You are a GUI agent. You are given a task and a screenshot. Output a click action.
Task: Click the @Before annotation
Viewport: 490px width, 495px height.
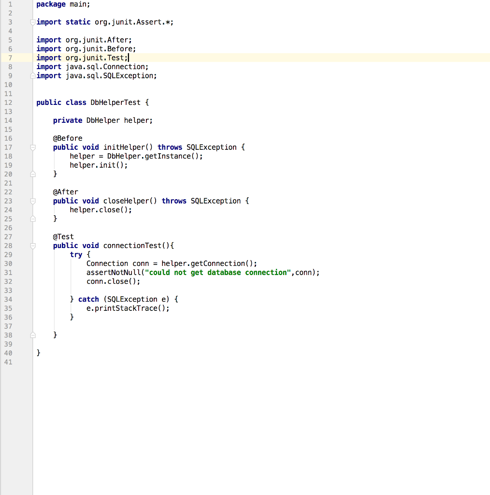click(x=67, y=138)
